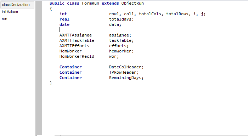Click the variable 'data'

coord(114,24)
